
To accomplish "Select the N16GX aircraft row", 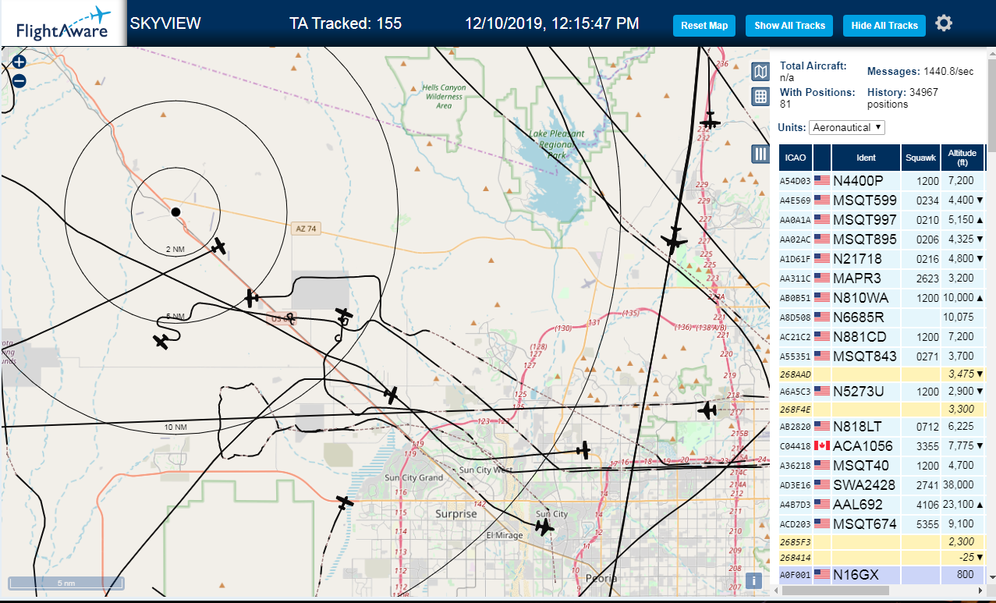I will 881,575.
